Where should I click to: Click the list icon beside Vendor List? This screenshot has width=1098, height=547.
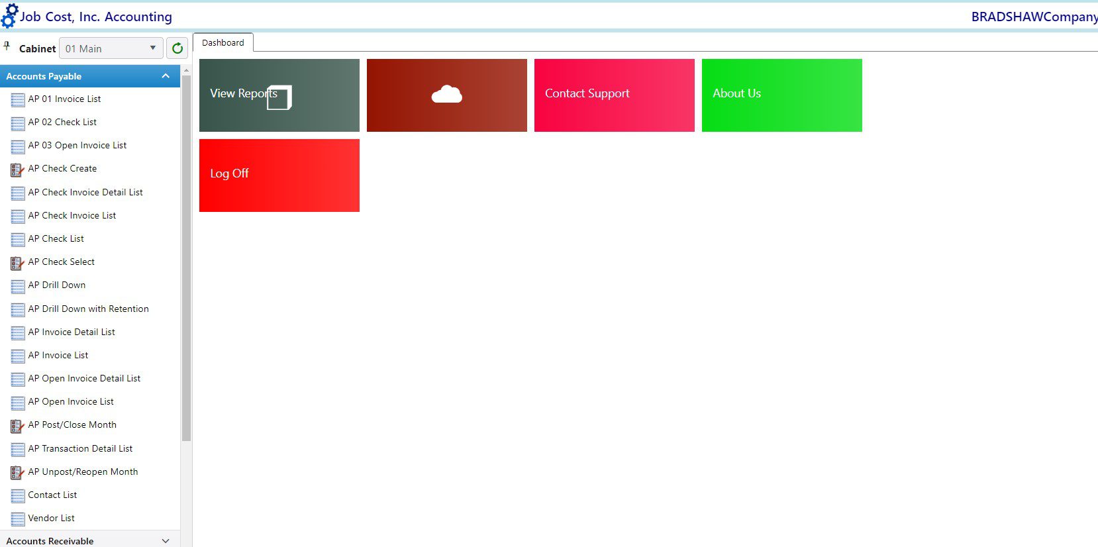click(x=18, y=519)
